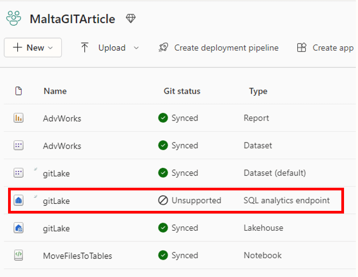This screenshot has height=277, width=358.
Task: Click the SQL analytics endpoint type cell
Action: tap(287, 201)
